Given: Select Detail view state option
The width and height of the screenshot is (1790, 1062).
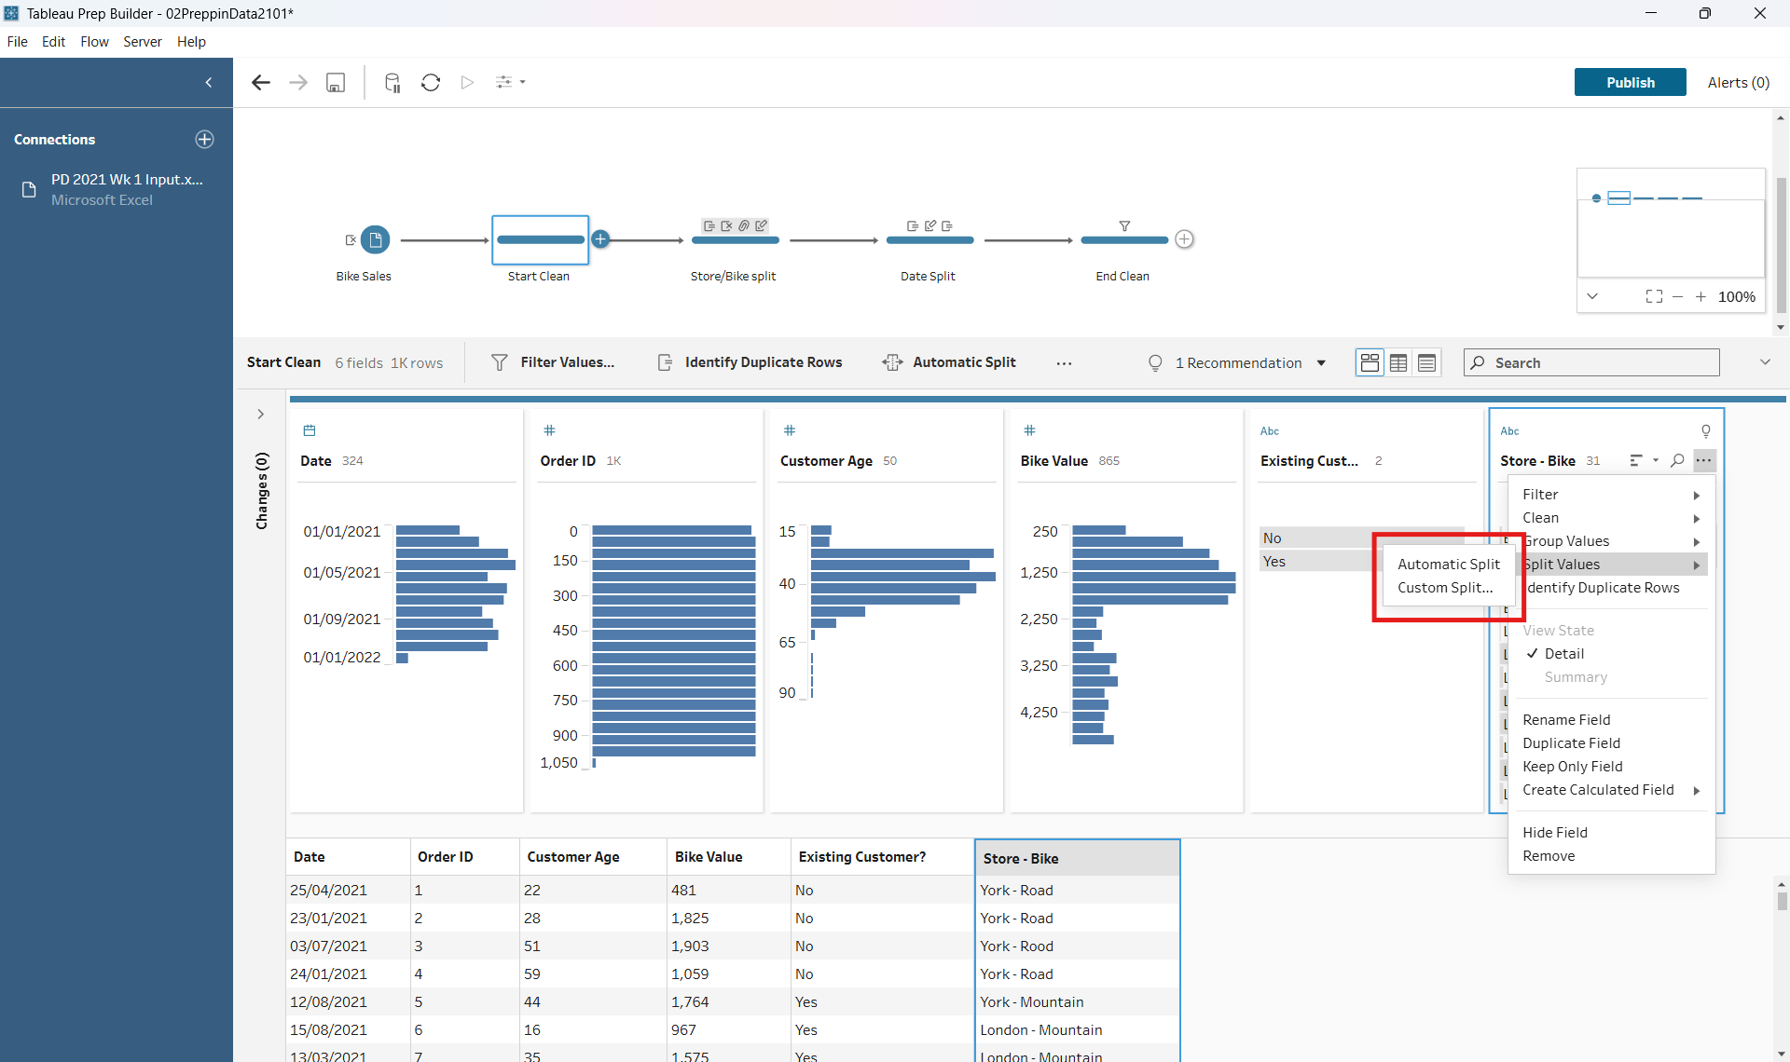Looking at the screenshot, I should [x=1563, y=654].
